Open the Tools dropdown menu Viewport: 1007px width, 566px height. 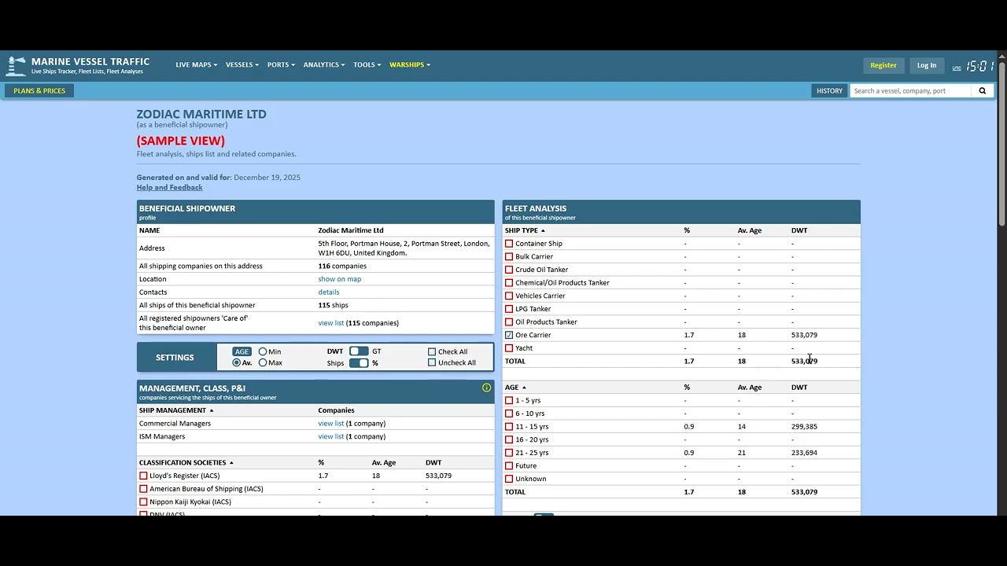point(367,64)
